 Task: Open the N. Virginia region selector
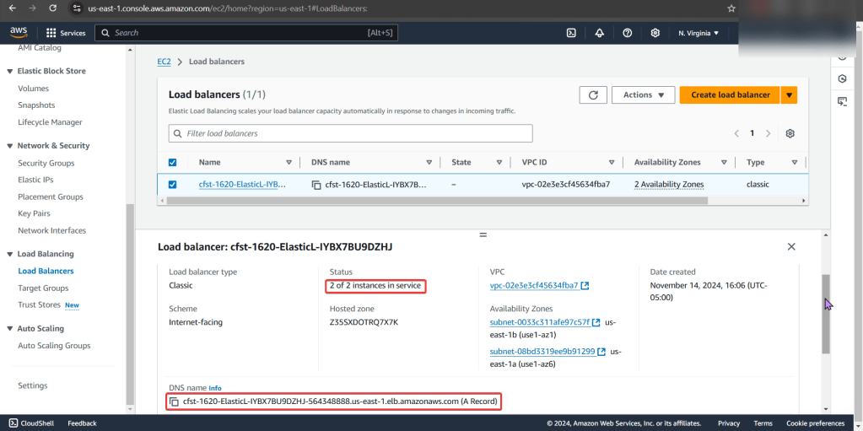pos(698,33)
